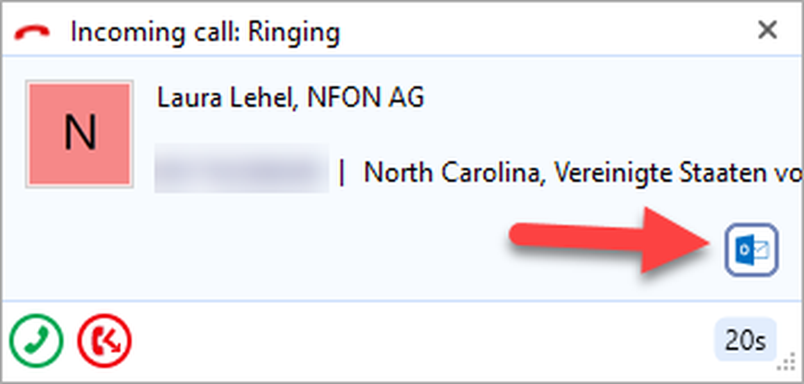This screenshot has width=804, height=384.
Task: Click the 20s ring timer badge
Action: tap(745, 340)
